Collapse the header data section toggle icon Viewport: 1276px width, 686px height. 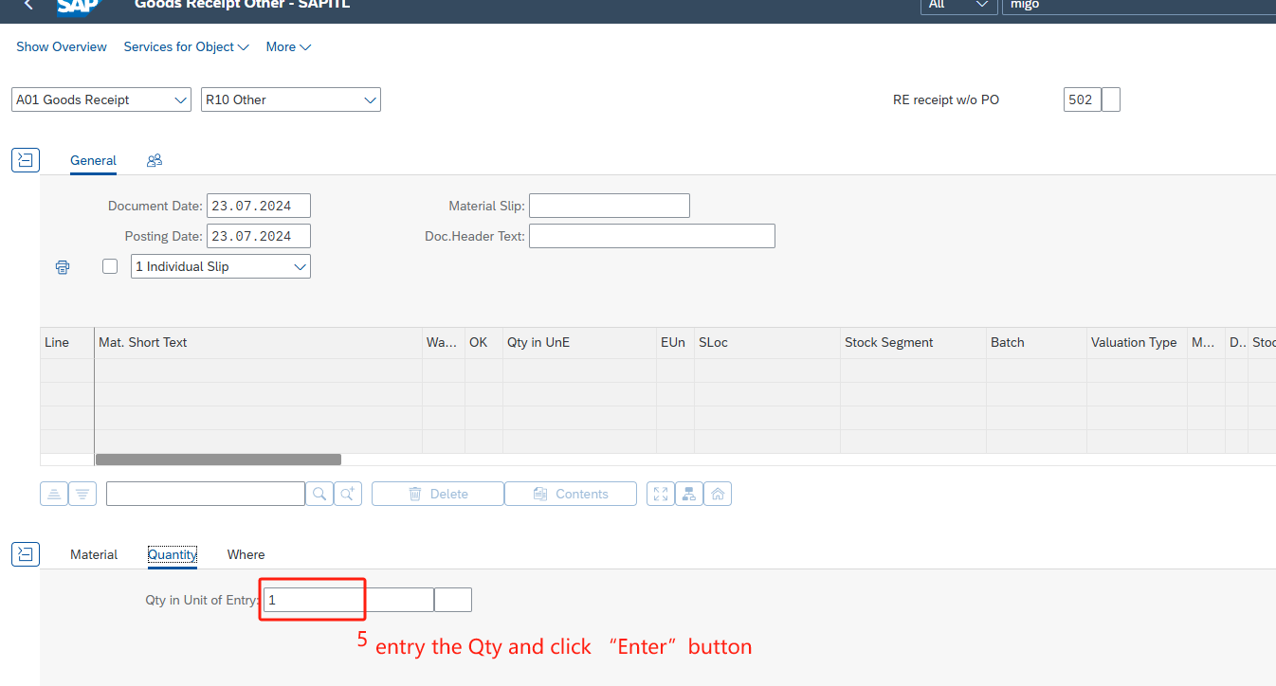[x=26, y=160]
